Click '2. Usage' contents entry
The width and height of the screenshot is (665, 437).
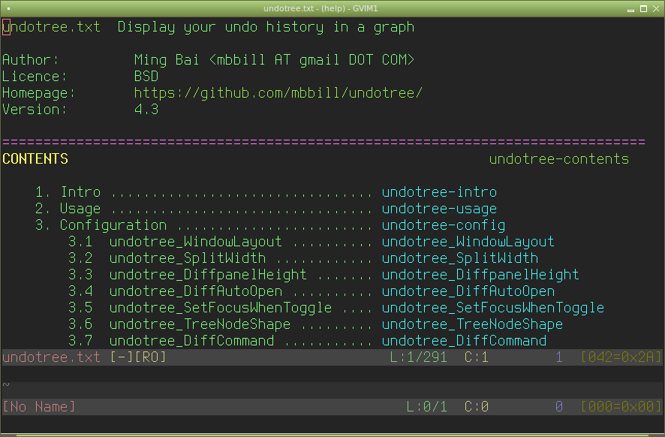click(x=68, y=208)
